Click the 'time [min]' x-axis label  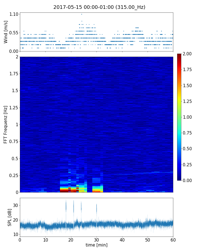pos(96,245)
